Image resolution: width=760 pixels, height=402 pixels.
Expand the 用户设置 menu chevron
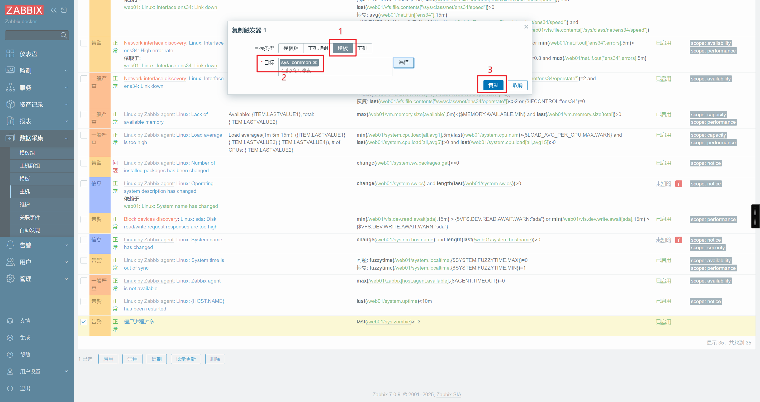coord(66,371)
